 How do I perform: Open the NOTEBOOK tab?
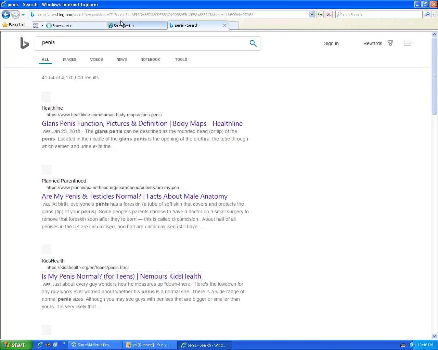coord(150,59)
